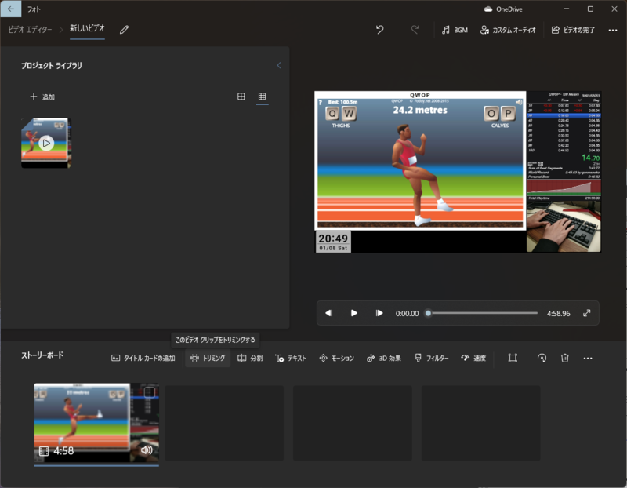Click the 新しいビデオ title tab
Screen dimensions: 627x488
(87, 28)
